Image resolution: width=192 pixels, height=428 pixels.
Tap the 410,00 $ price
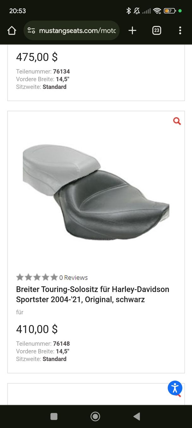[37, 329]
